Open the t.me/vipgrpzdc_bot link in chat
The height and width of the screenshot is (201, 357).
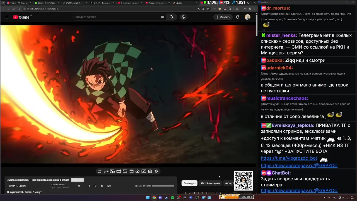tap(289, 158)
